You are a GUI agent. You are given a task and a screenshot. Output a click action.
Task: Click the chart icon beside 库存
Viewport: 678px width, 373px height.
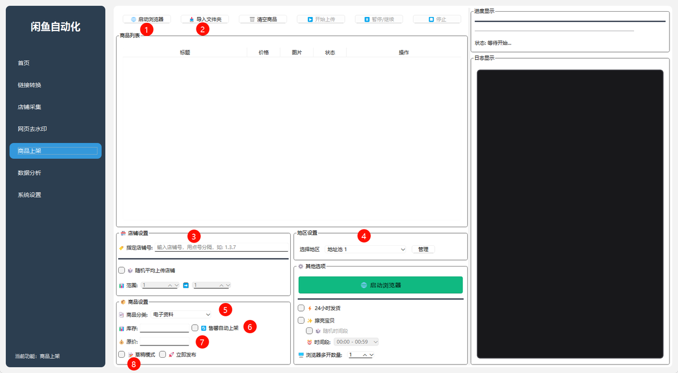click(122, 328)
